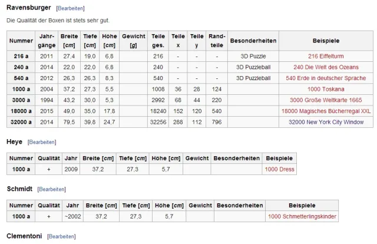
Task: Open 540 Erde in deutscher Sprache link
Action: pos(326,78)
